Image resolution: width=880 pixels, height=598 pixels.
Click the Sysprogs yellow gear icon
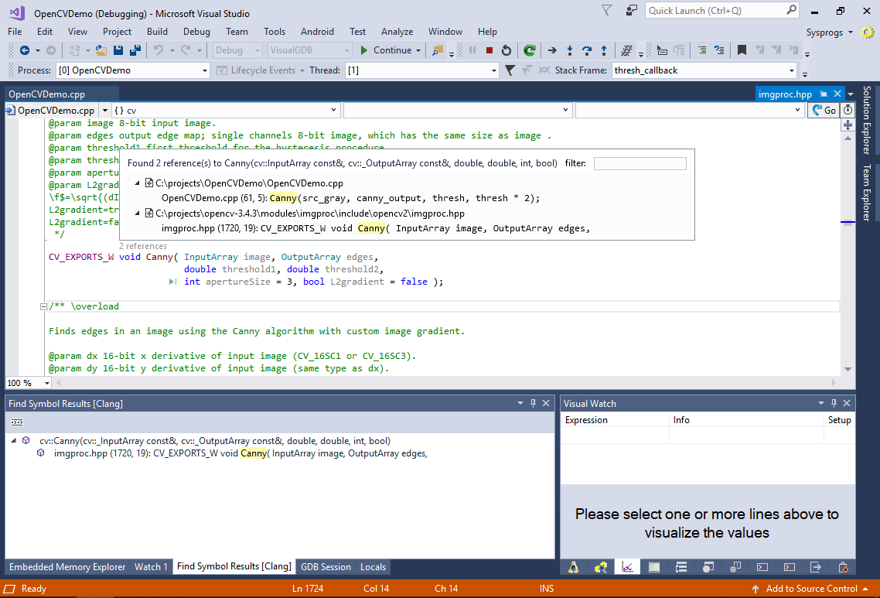click(868, 32)
